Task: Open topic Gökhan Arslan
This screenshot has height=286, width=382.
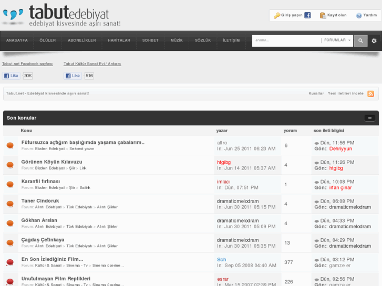Action: [39, 220]
